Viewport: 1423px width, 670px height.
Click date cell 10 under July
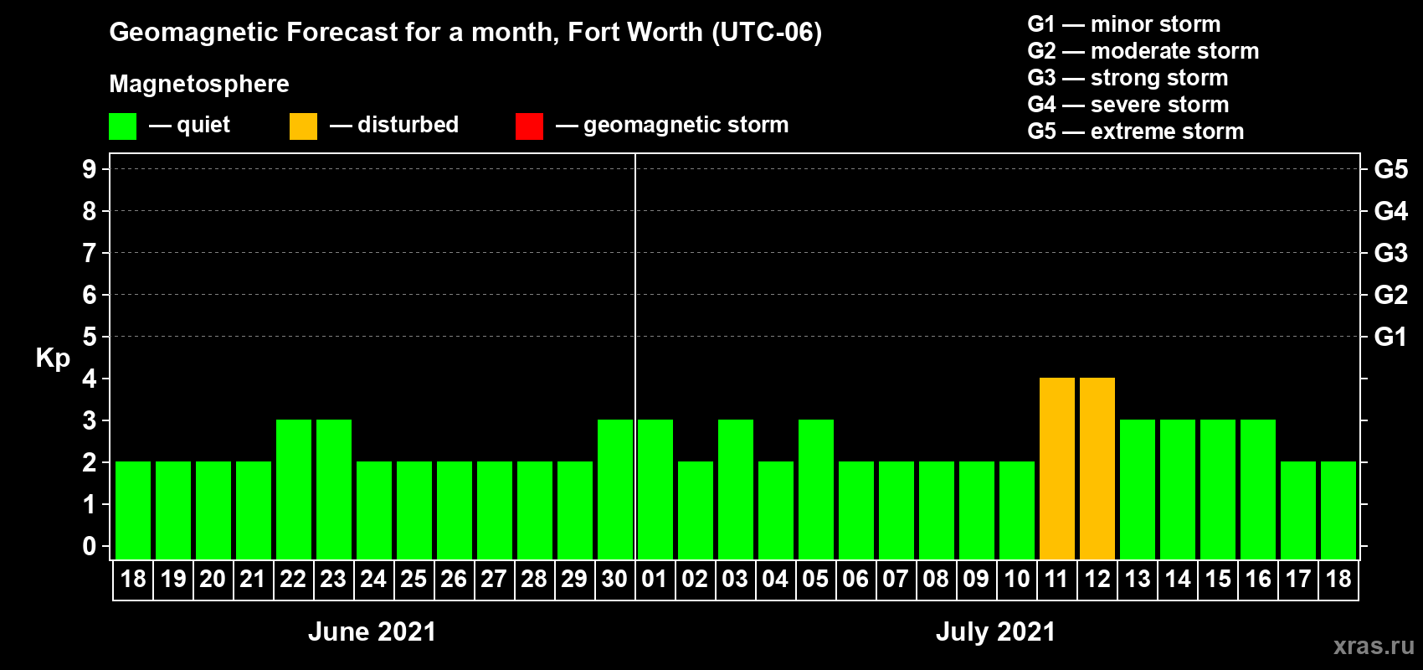pos(1017,580)
